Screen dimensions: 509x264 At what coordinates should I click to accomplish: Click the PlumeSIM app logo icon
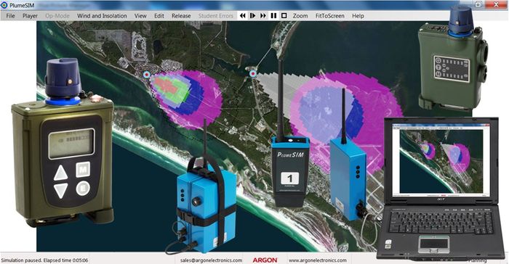tap(4, 5)
